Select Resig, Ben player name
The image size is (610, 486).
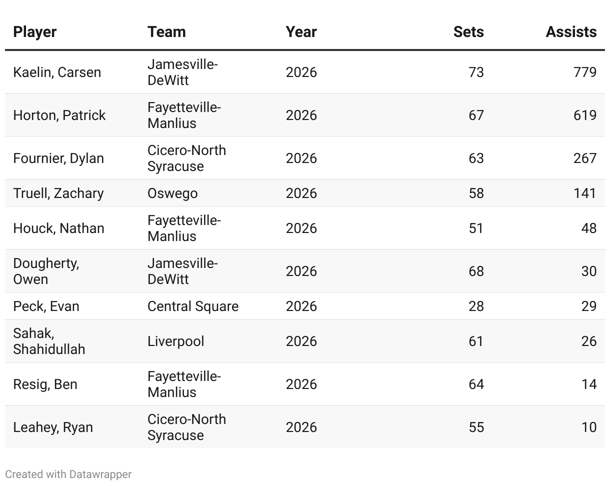[45, 384]
